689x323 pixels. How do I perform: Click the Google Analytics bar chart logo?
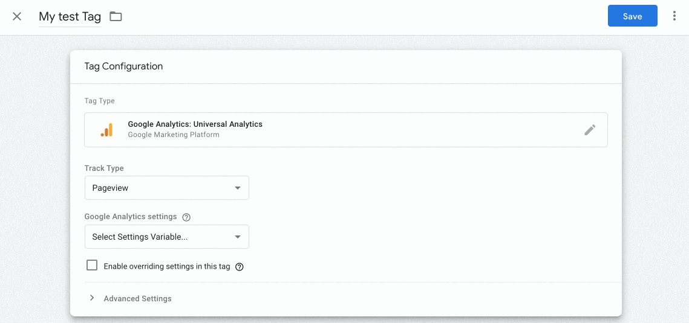(x=106, y=130)
